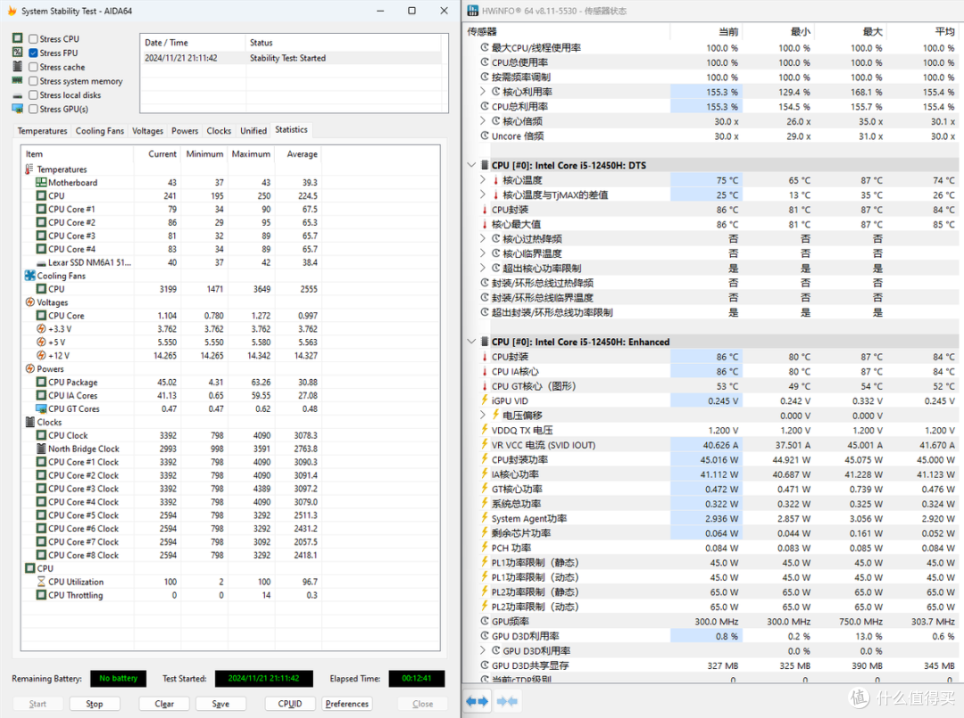Click the HWiNFO app icon in title bar
This screenshot has height=718, width=964.
tap(472, 11)
